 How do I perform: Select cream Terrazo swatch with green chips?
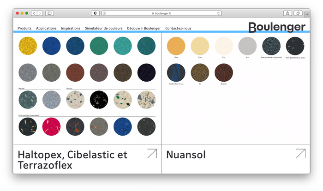(x=123, y=100)
